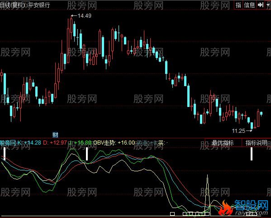This screenshot has width=271, height=218.
Task: Click the OBV走势: +16.00 value
Action: click(114, 143)
